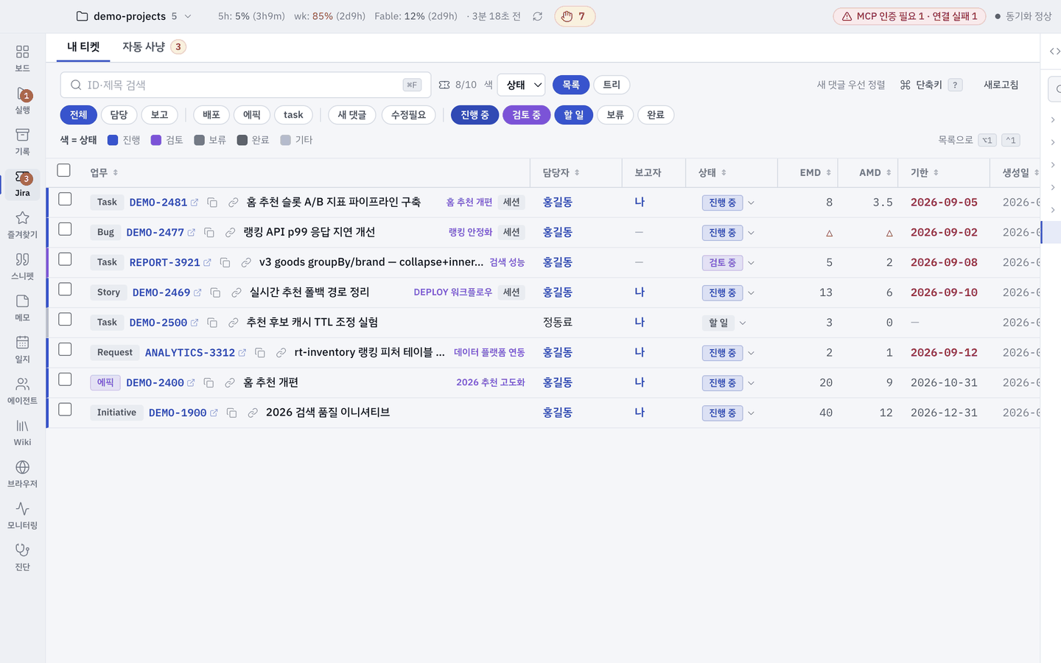This screenshot has height=663, width=1061.
Task: Focus the ID·제목 검색 search field
Action: (x=245, y=85)
